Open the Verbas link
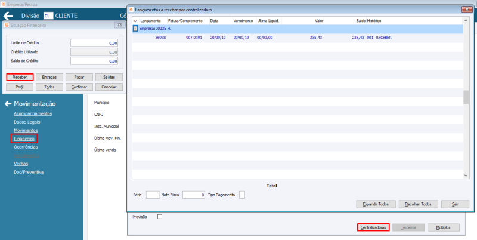 point(21,164)
